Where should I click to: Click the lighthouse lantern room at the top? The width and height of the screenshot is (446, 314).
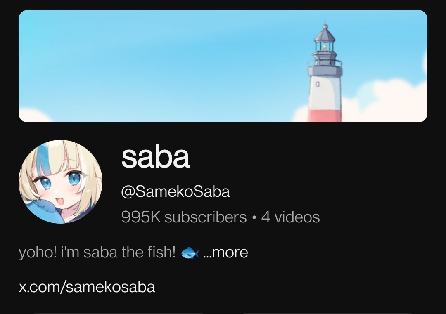(x=325, y=45)
